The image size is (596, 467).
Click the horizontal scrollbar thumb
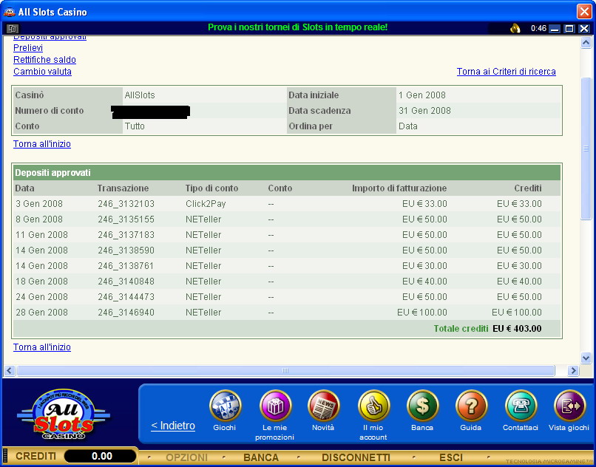(286, 370)
